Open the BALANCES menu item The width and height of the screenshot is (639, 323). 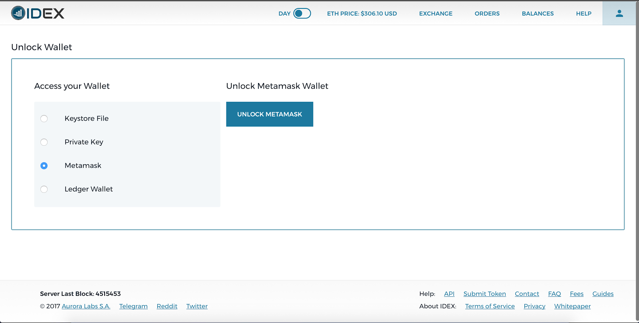point(538,14)
